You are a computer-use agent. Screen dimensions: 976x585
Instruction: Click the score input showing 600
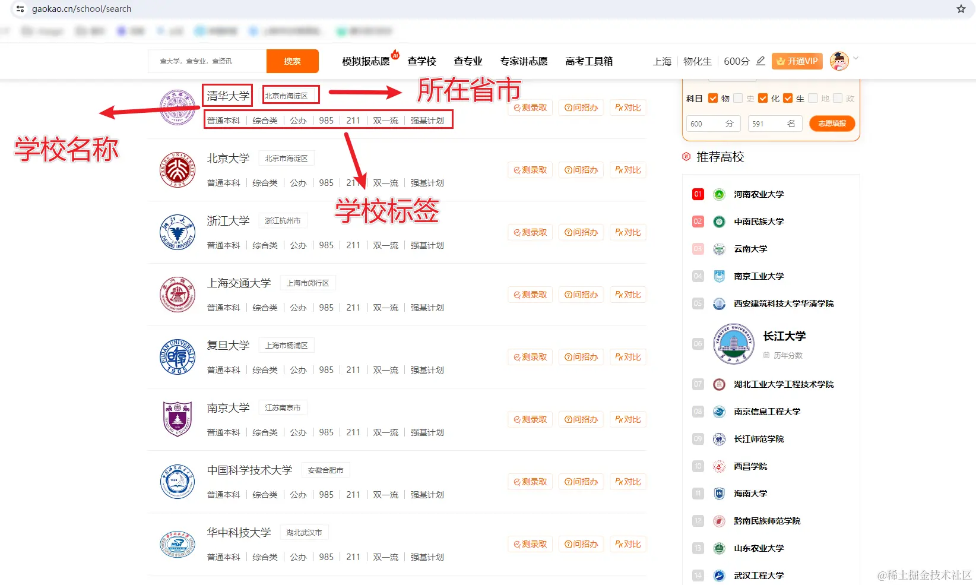point(714,124)
